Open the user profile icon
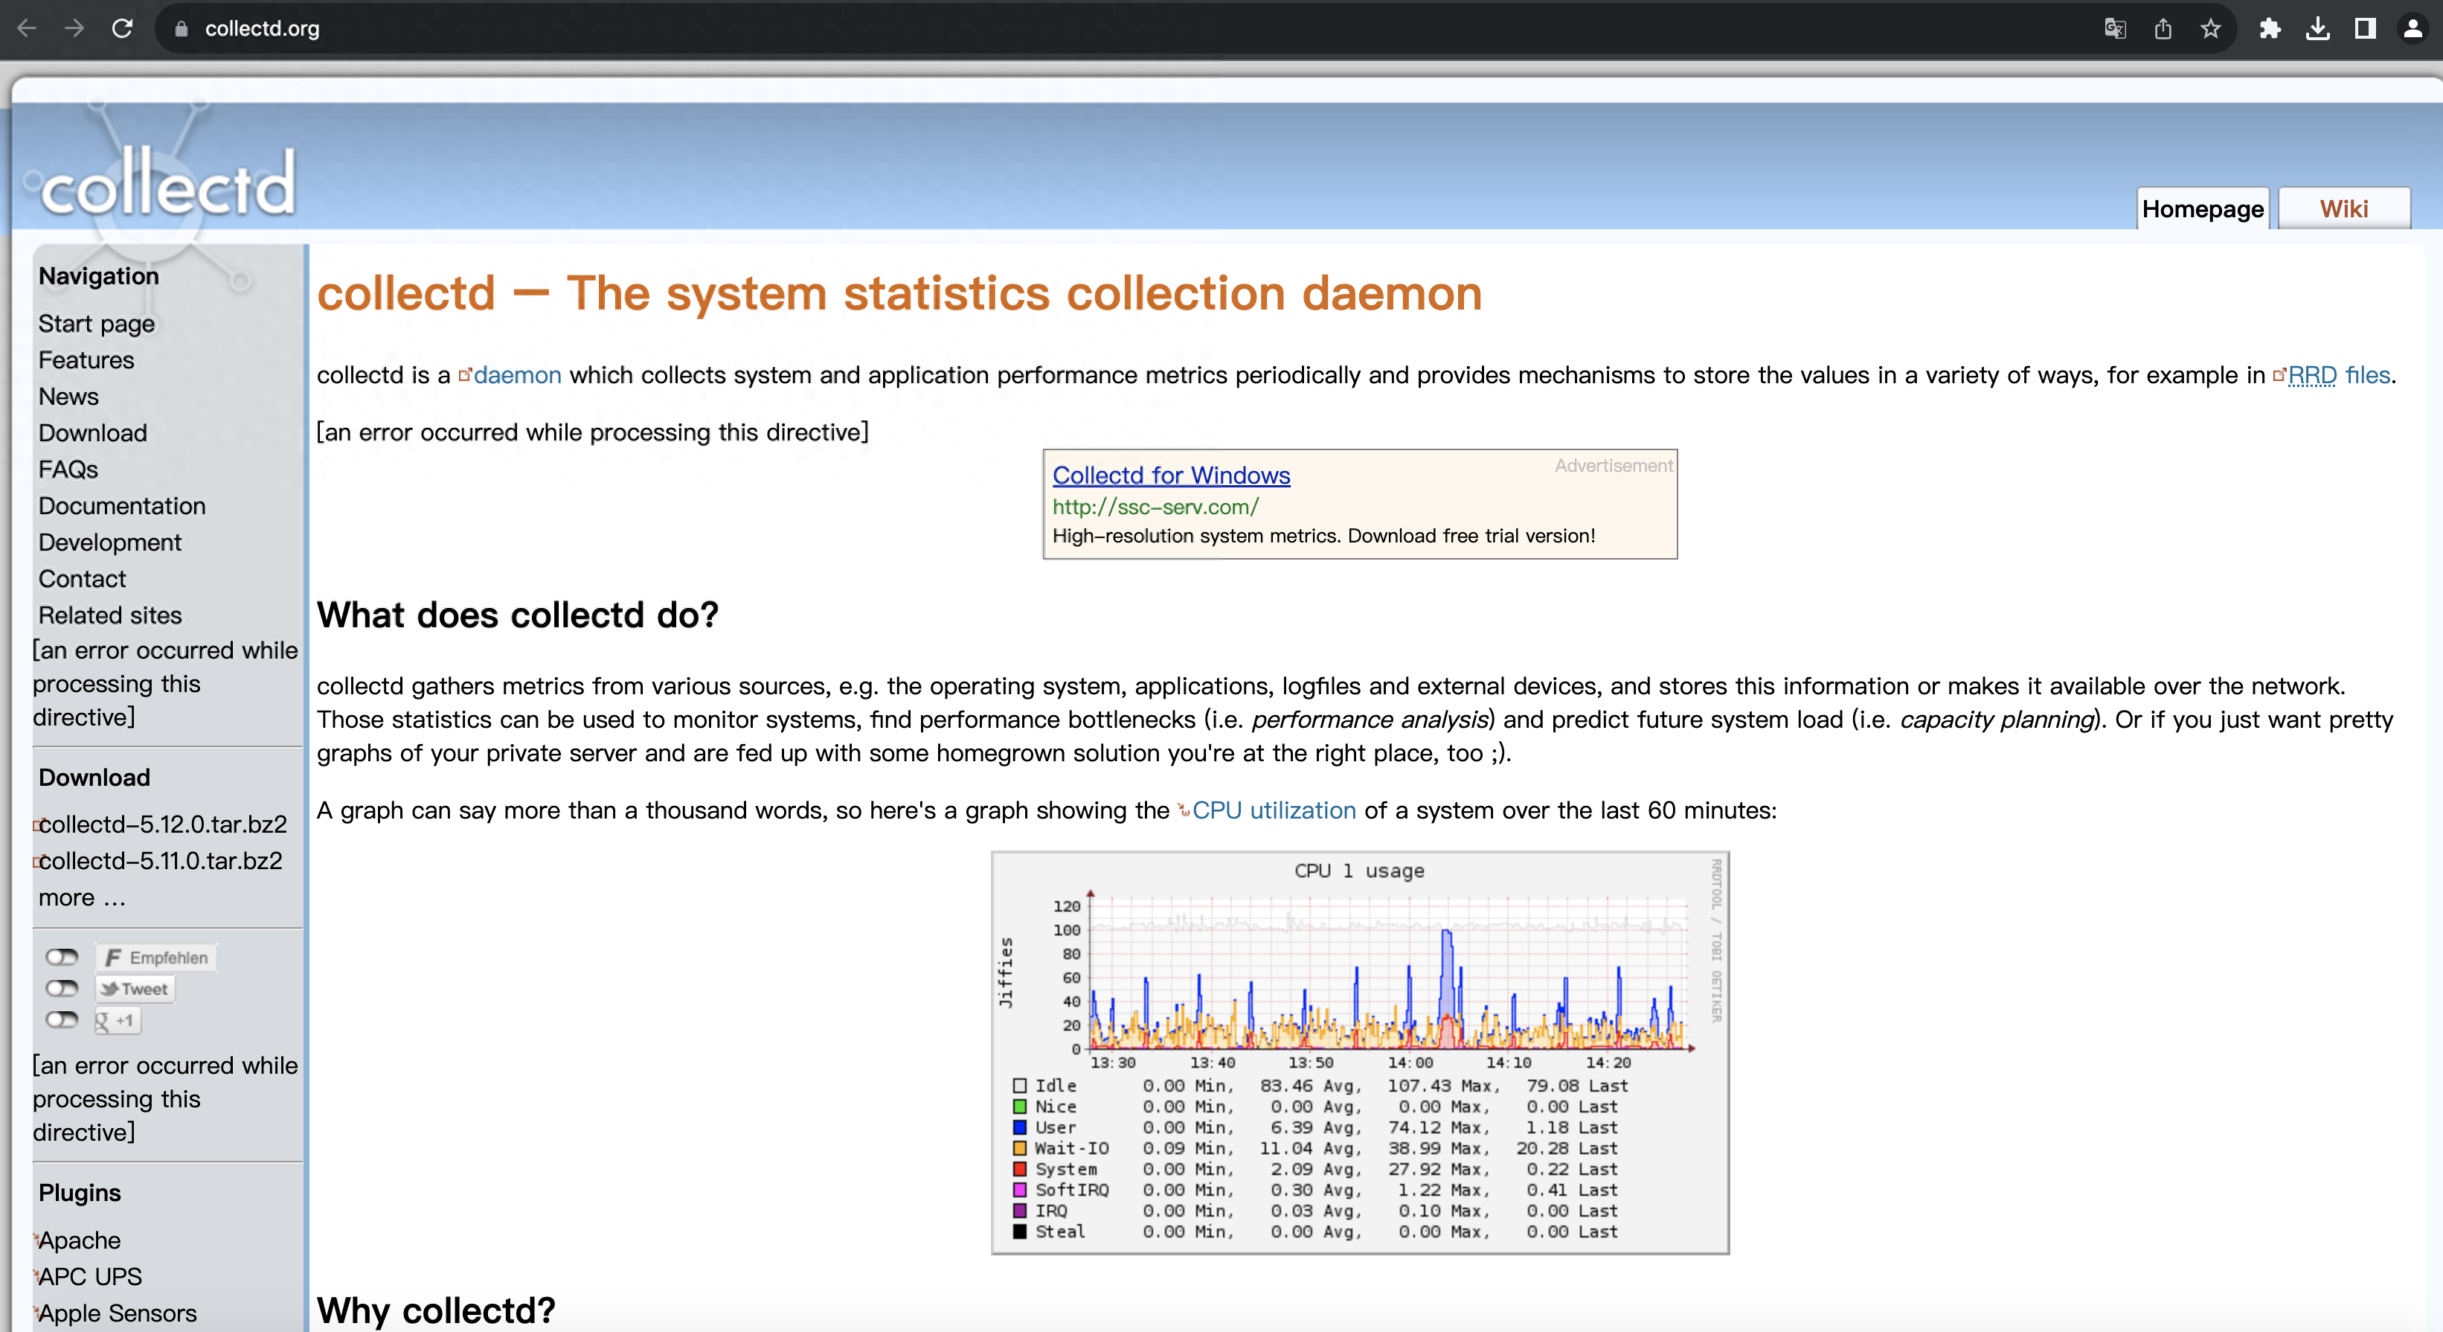 click(x=2412, y=28)
